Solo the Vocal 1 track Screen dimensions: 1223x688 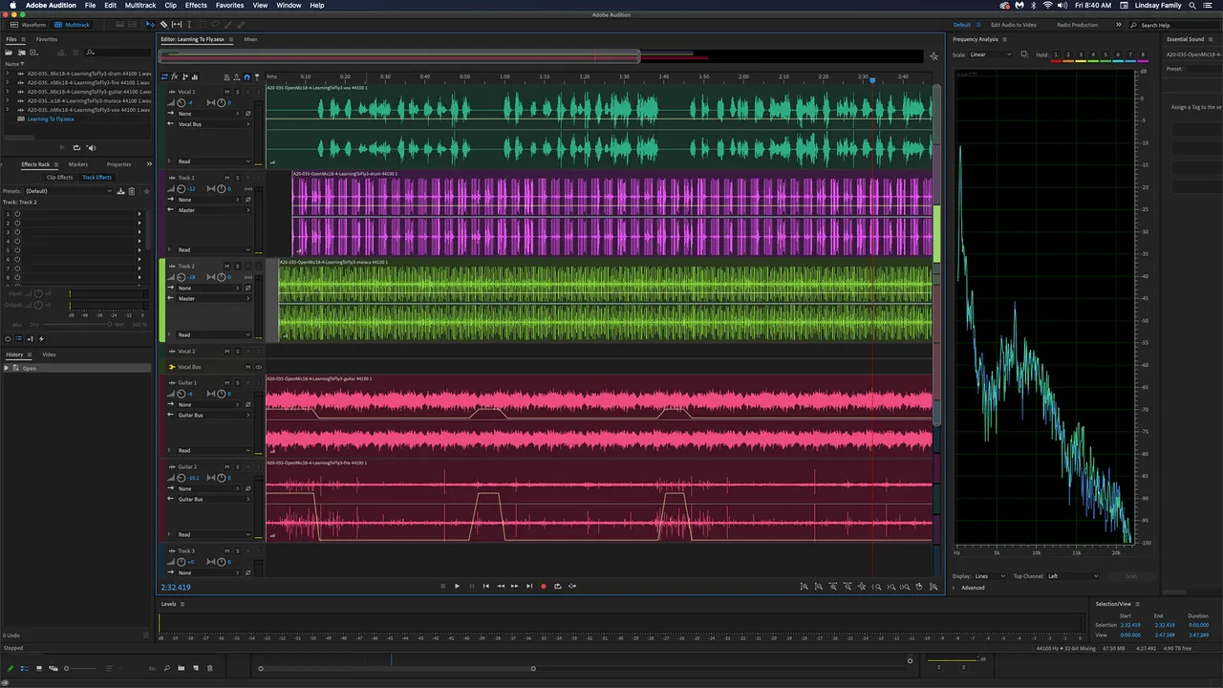click(238, 92)
